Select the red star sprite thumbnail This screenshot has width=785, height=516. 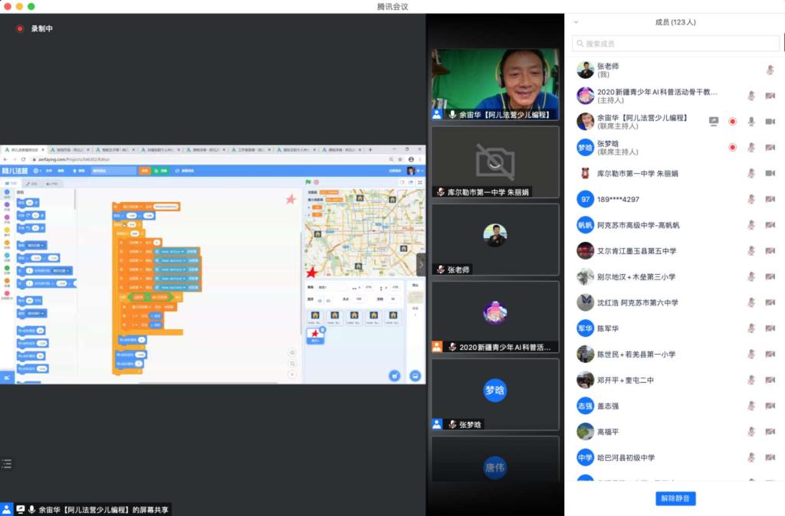314,335
